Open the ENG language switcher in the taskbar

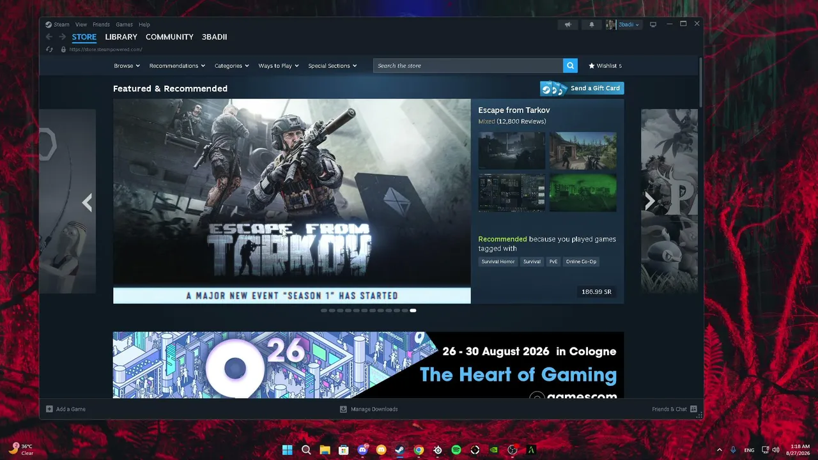[x=750, y=450]
